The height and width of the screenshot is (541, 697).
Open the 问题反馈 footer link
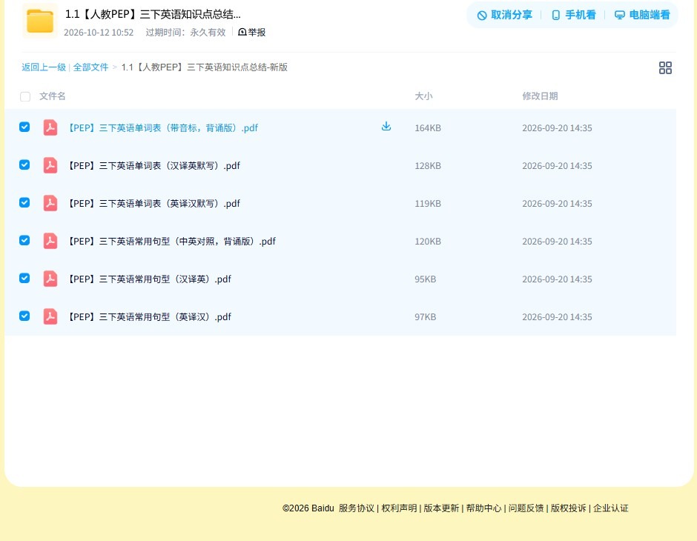(526, 508)
